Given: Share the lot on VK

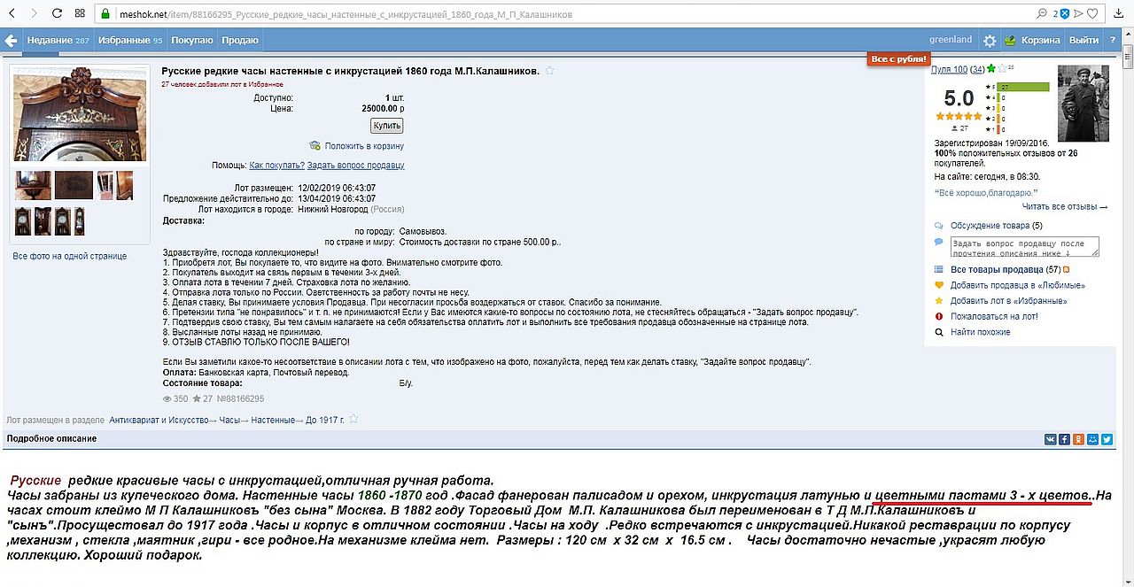Looking at the screenshot, I should point(1050,439).
